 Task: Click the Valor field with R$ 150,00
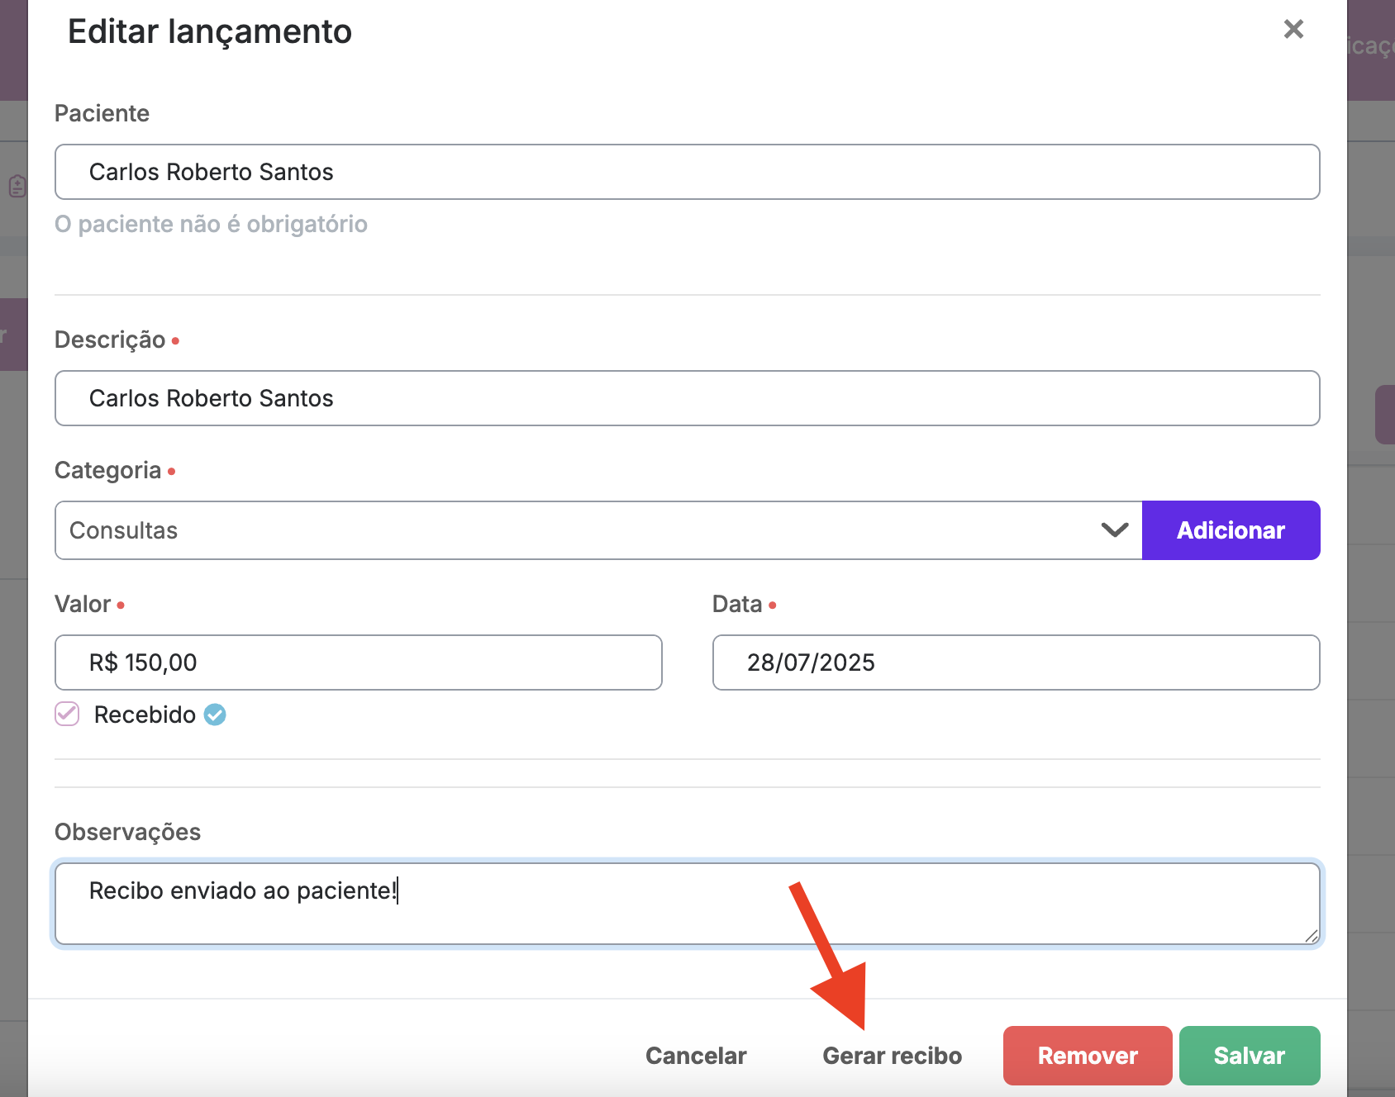point(358,662)
